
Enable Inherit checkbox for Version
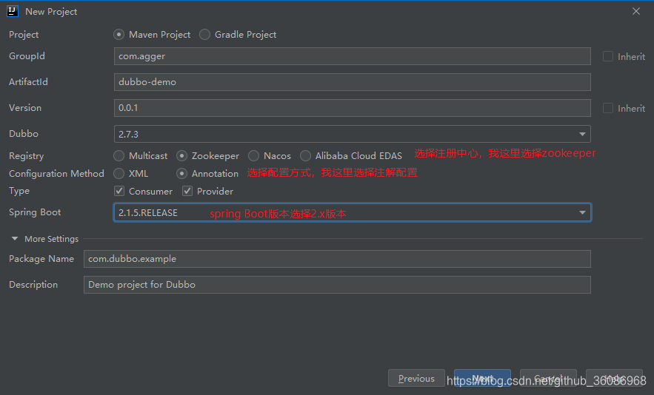click(x=607, y=108)
